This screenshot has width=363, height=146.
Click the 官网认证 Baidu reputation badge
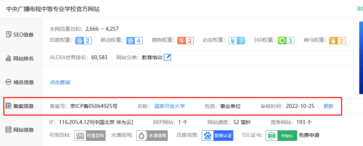point(218,135)
